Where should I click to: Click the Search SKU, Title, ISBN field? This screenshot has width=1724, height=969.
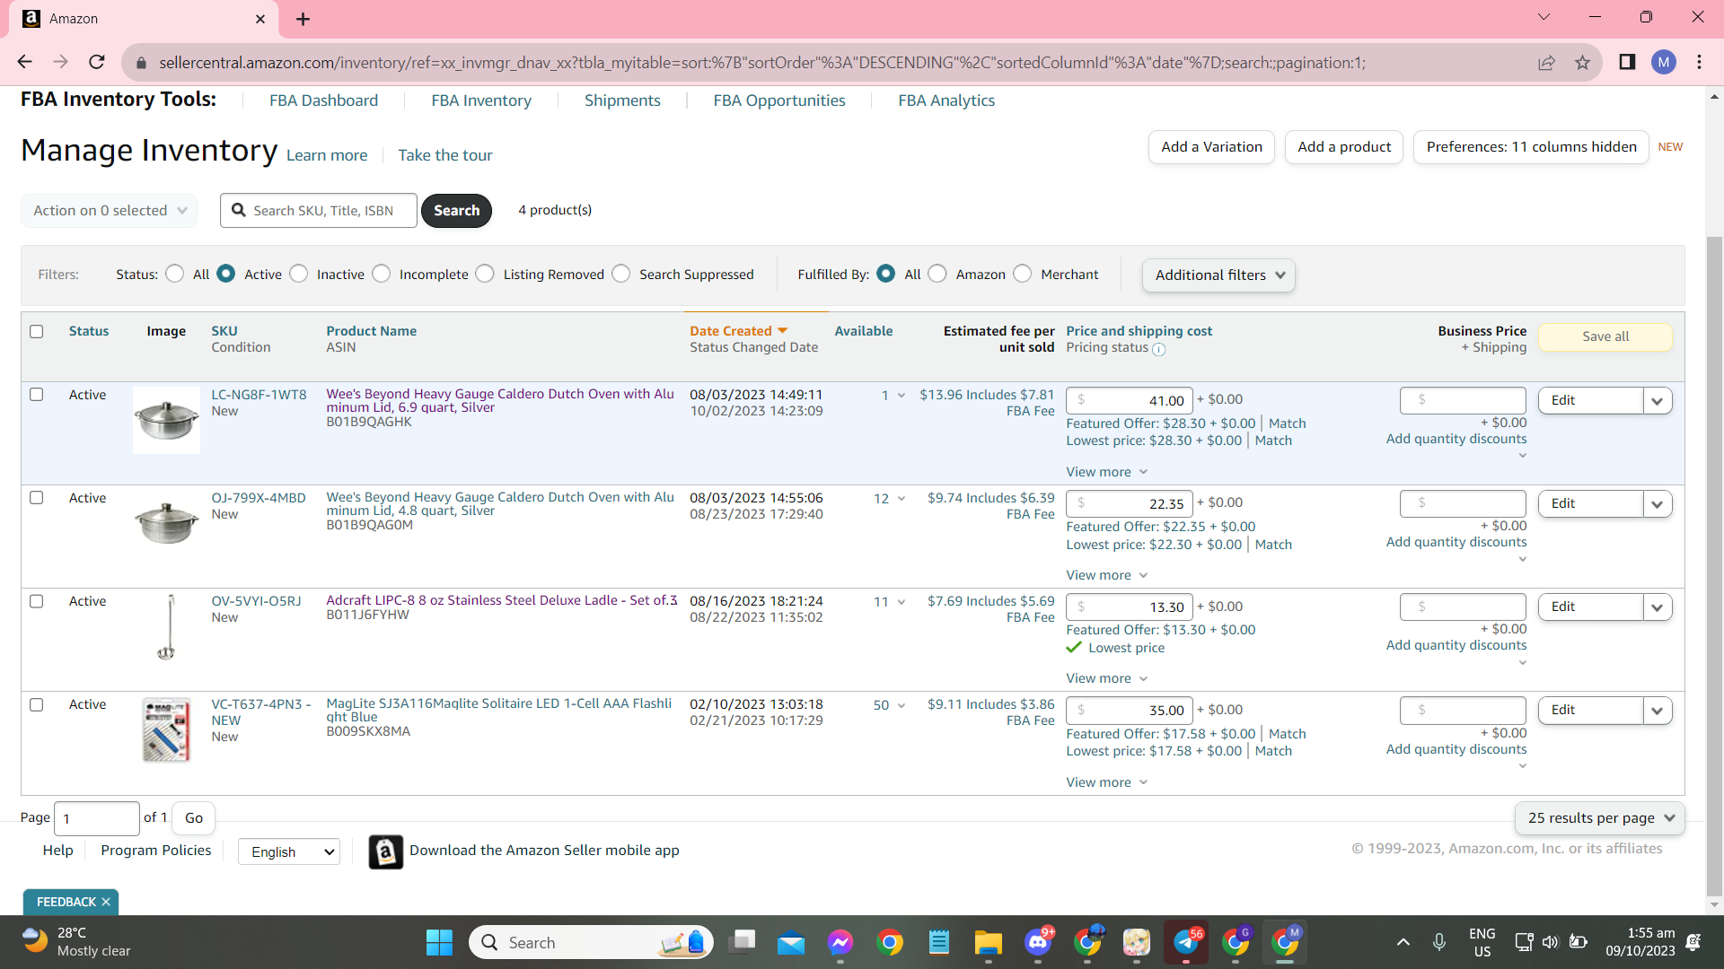point(319,211)
